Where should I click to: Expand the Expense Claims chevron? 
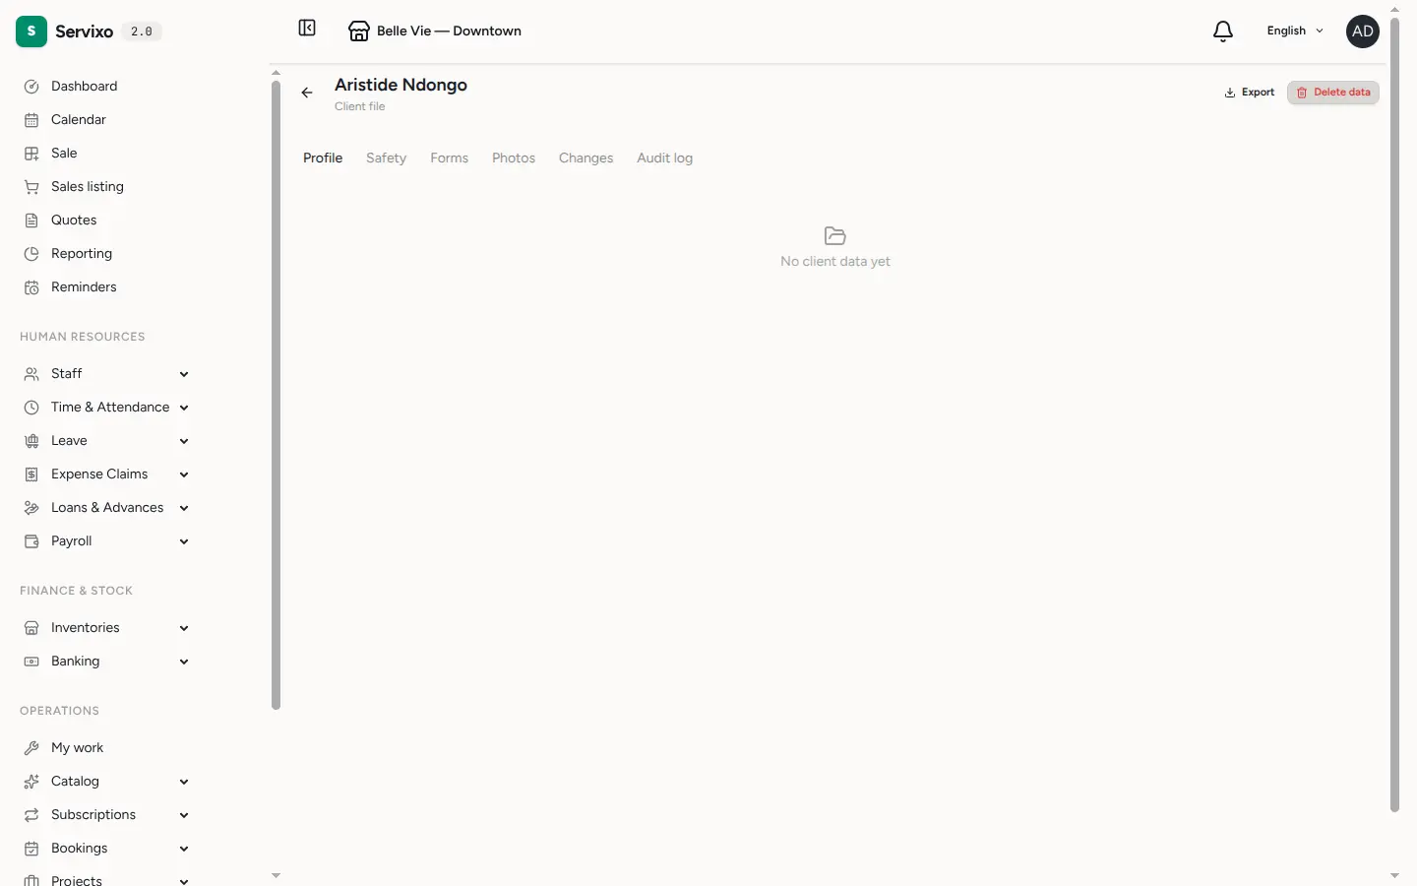(x=184, y=475)
